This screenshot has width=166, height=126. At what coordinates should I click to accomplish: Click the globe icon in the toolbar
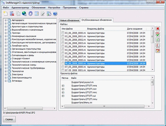point(24,13)
